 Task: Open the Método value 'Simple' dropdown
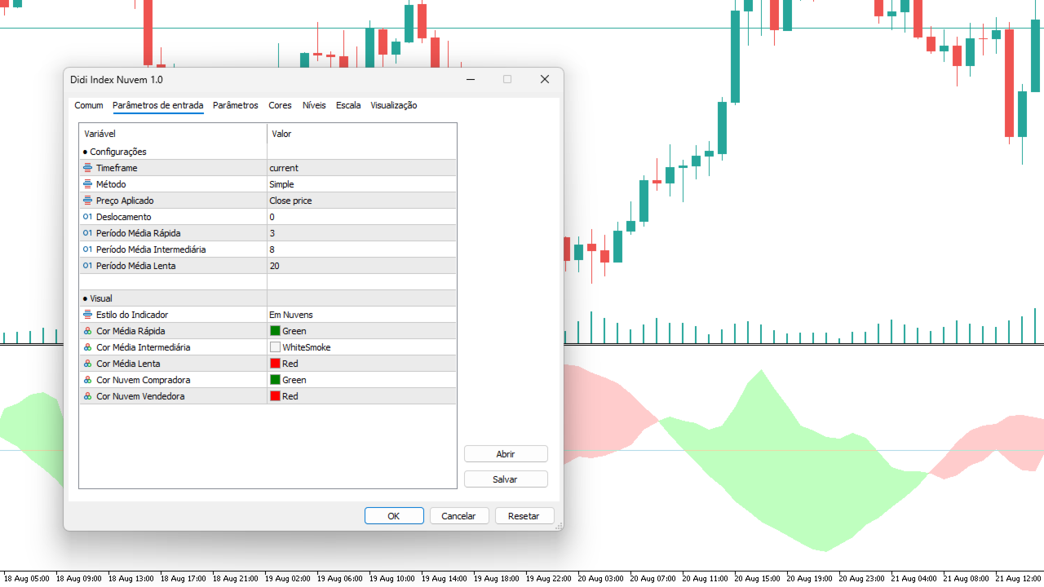point(361,184)
